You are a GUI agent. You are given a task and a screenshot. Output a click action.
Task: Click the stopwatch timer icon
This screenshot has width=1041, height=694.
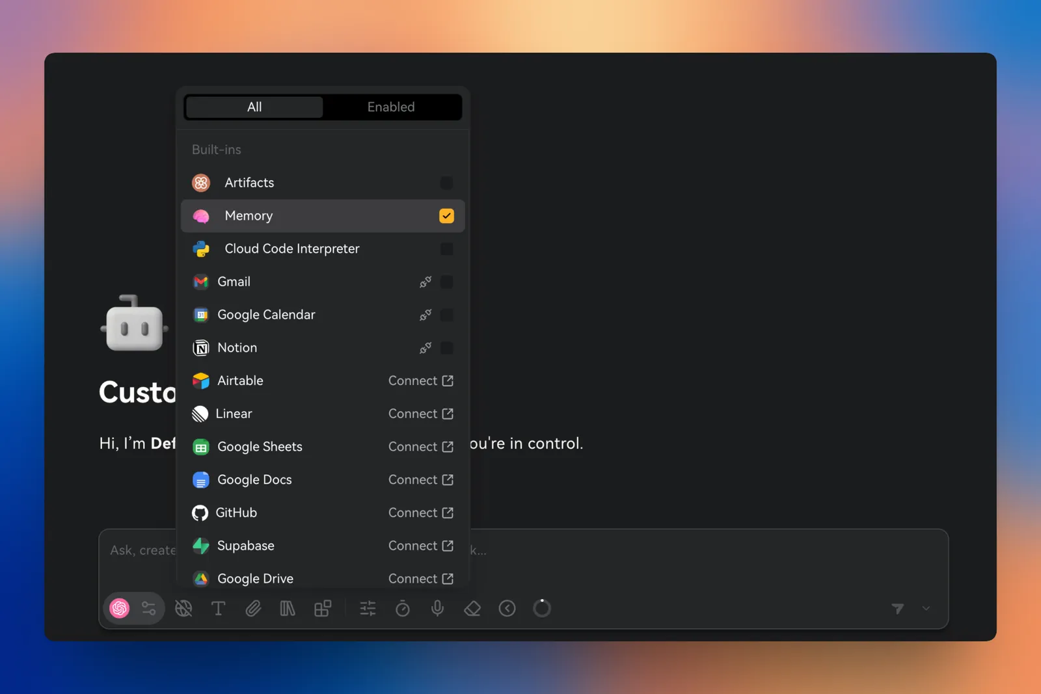[403, 608]
